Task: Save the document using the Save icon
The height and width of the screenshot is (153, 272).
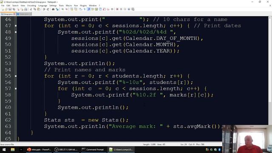Action: (x=10, y=9)
